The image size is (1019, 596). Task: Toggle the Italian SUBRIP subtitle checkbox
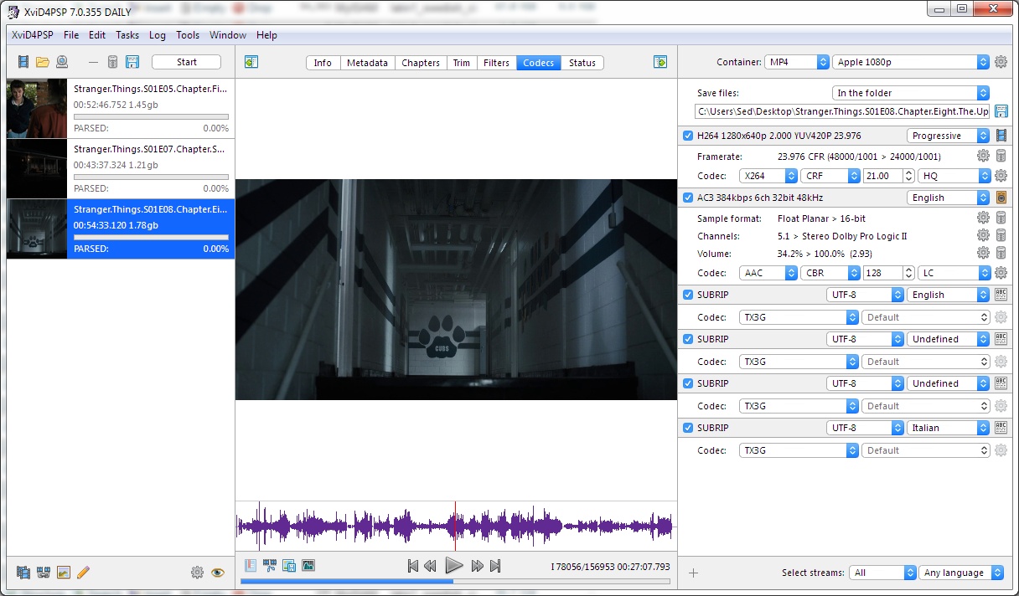point(688,428)
